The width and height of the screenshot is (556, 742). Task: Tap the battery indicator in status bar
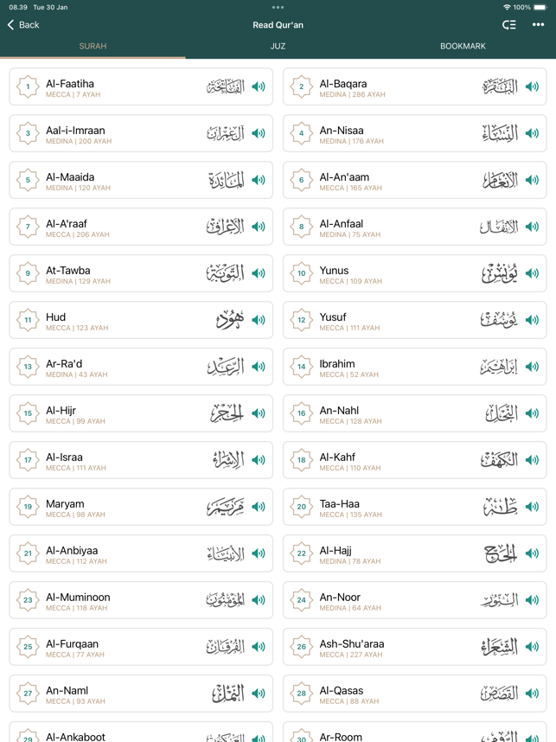(540, 7)
